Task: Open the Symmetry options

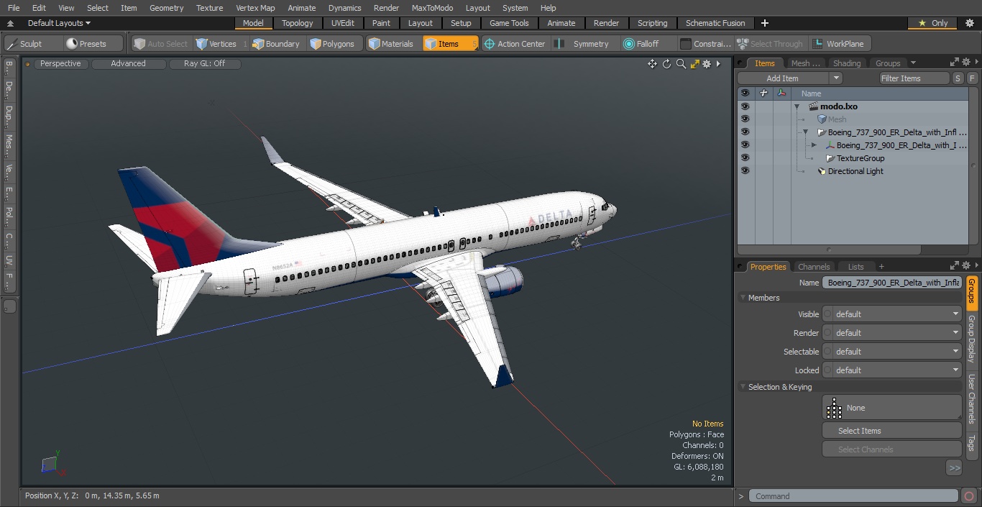Action: [584, 44]
